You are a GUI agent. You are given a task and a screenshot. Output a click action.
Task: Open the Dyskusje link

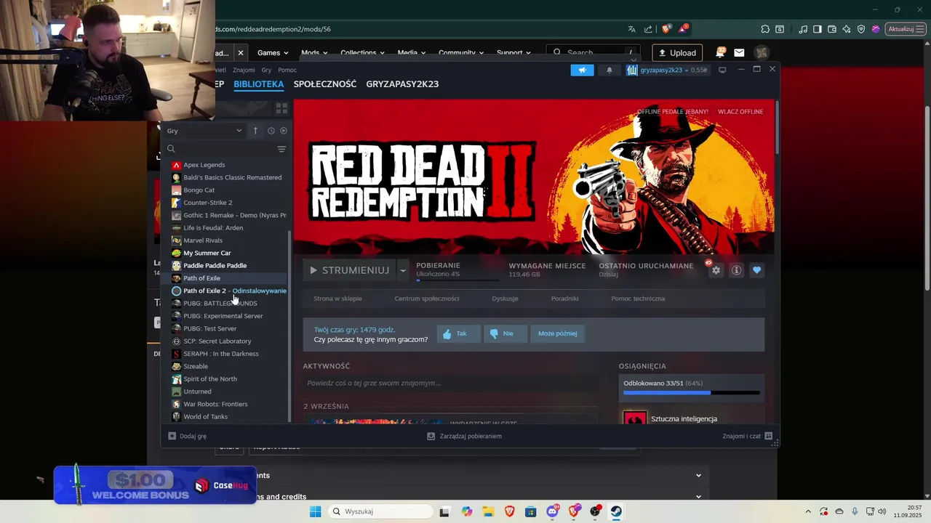coord(505,299)
